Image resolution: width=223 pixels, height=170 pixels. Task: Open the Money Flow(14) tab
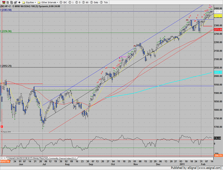tap(40, 158)
